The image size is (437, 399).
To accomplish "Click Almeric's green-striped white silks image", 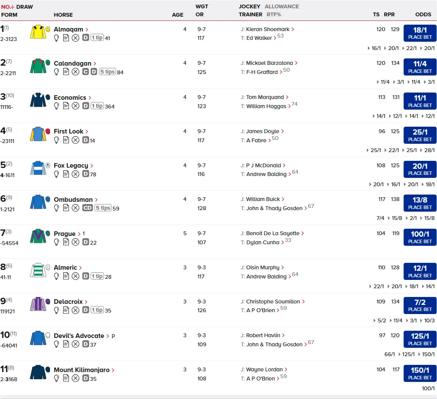I will tap(38, 270).
